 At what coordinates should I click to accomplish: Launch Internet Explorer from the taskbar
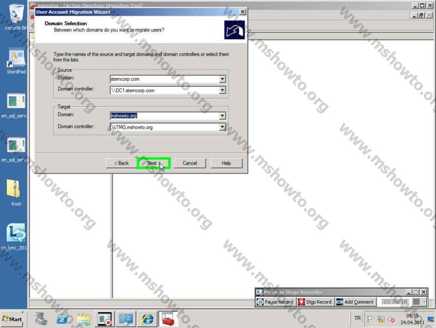pos(147,319)
